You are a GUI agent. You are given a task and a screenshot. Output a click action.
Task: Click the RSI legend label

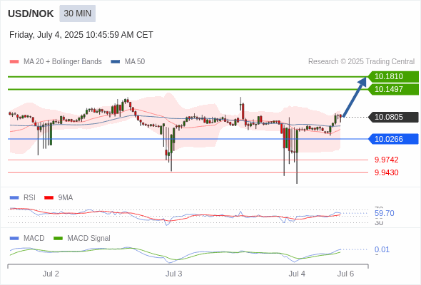[29, 197]
